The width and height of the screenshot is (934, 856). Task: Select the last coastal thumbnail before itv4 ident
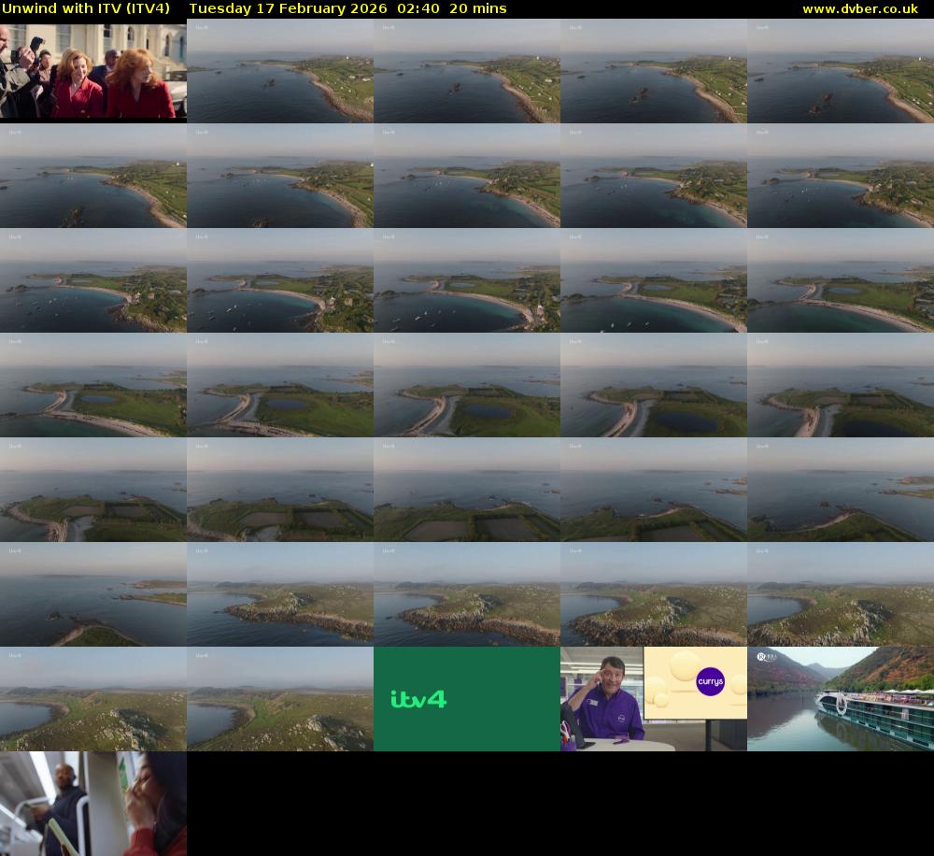click(280, 699)
